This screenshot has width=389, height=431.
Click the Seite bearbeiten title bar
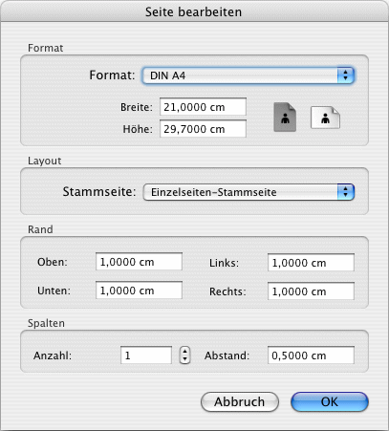(x=194, y=11)
